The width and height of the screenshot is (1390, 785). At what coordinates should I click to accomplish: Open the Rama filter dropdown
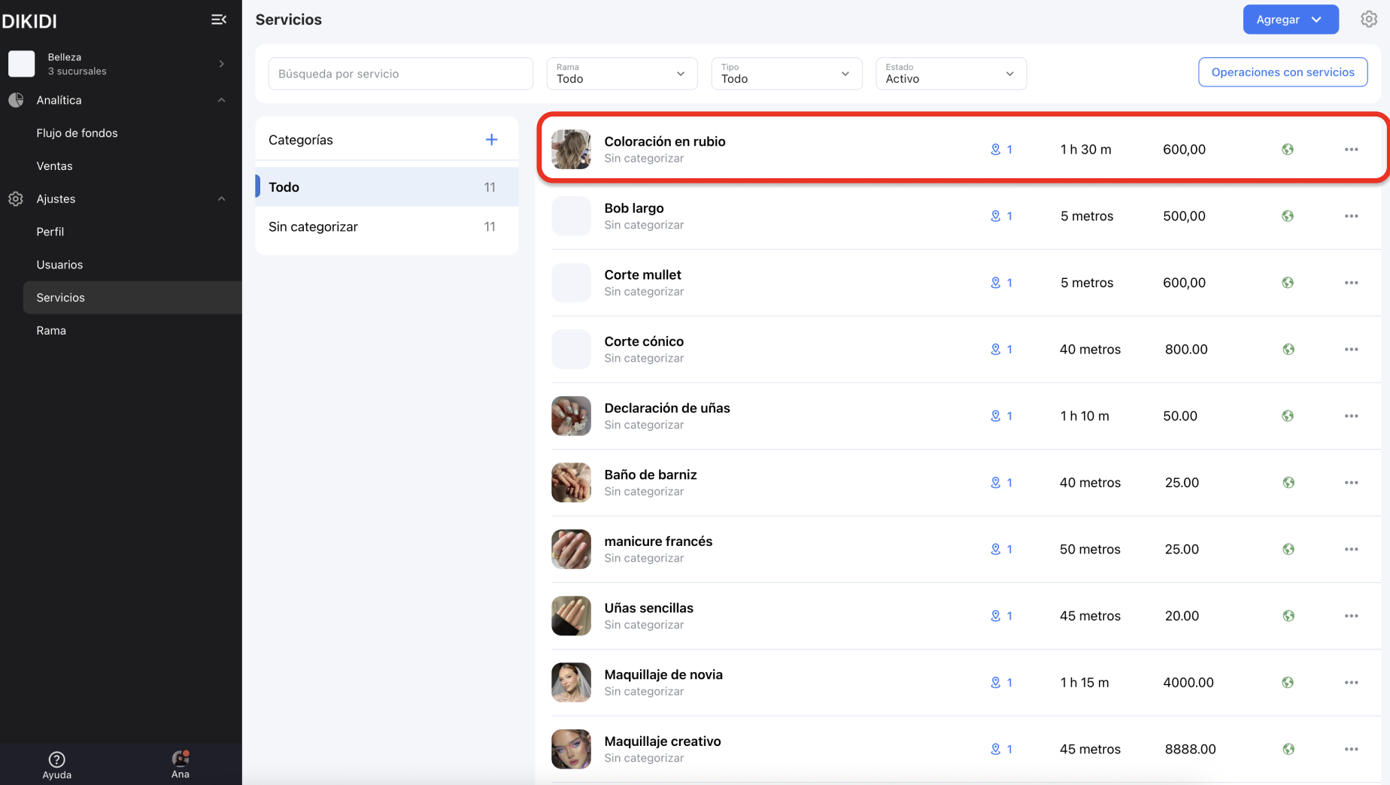tap(621, 74)
